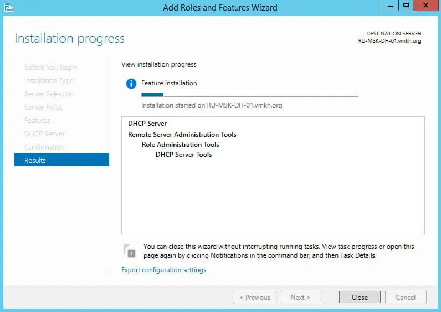
Task: Click the Previous button
Action: pyautogui.click(x=254, y=297)
